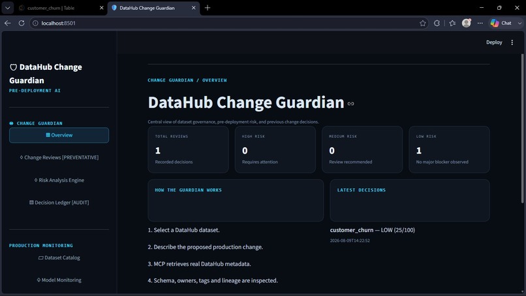The image size is (526, 296).
Task: Open Change Reviews [PREVENTATIVE] page
Action: pyautogui.click(x=59, y=157)
